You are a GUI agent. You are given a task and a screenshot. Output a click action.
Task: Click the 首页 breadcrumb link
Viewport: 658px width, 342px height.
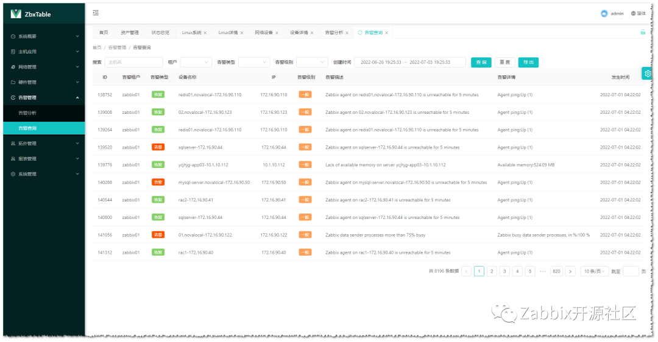click(x=97, y=47)
